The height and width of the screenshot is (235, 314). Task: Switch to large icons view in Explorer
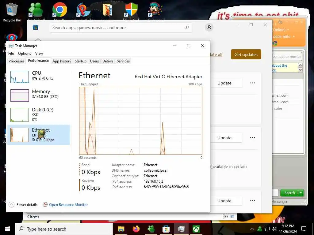232,216
